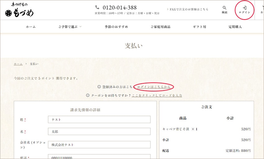
Task: Open the ホーム menu item
Action: (x=31, y=27)
